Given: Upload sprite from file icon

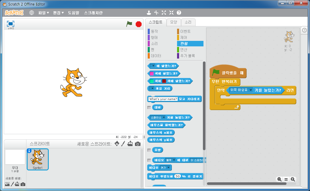Looking at the screenshot, I should 130,144.
